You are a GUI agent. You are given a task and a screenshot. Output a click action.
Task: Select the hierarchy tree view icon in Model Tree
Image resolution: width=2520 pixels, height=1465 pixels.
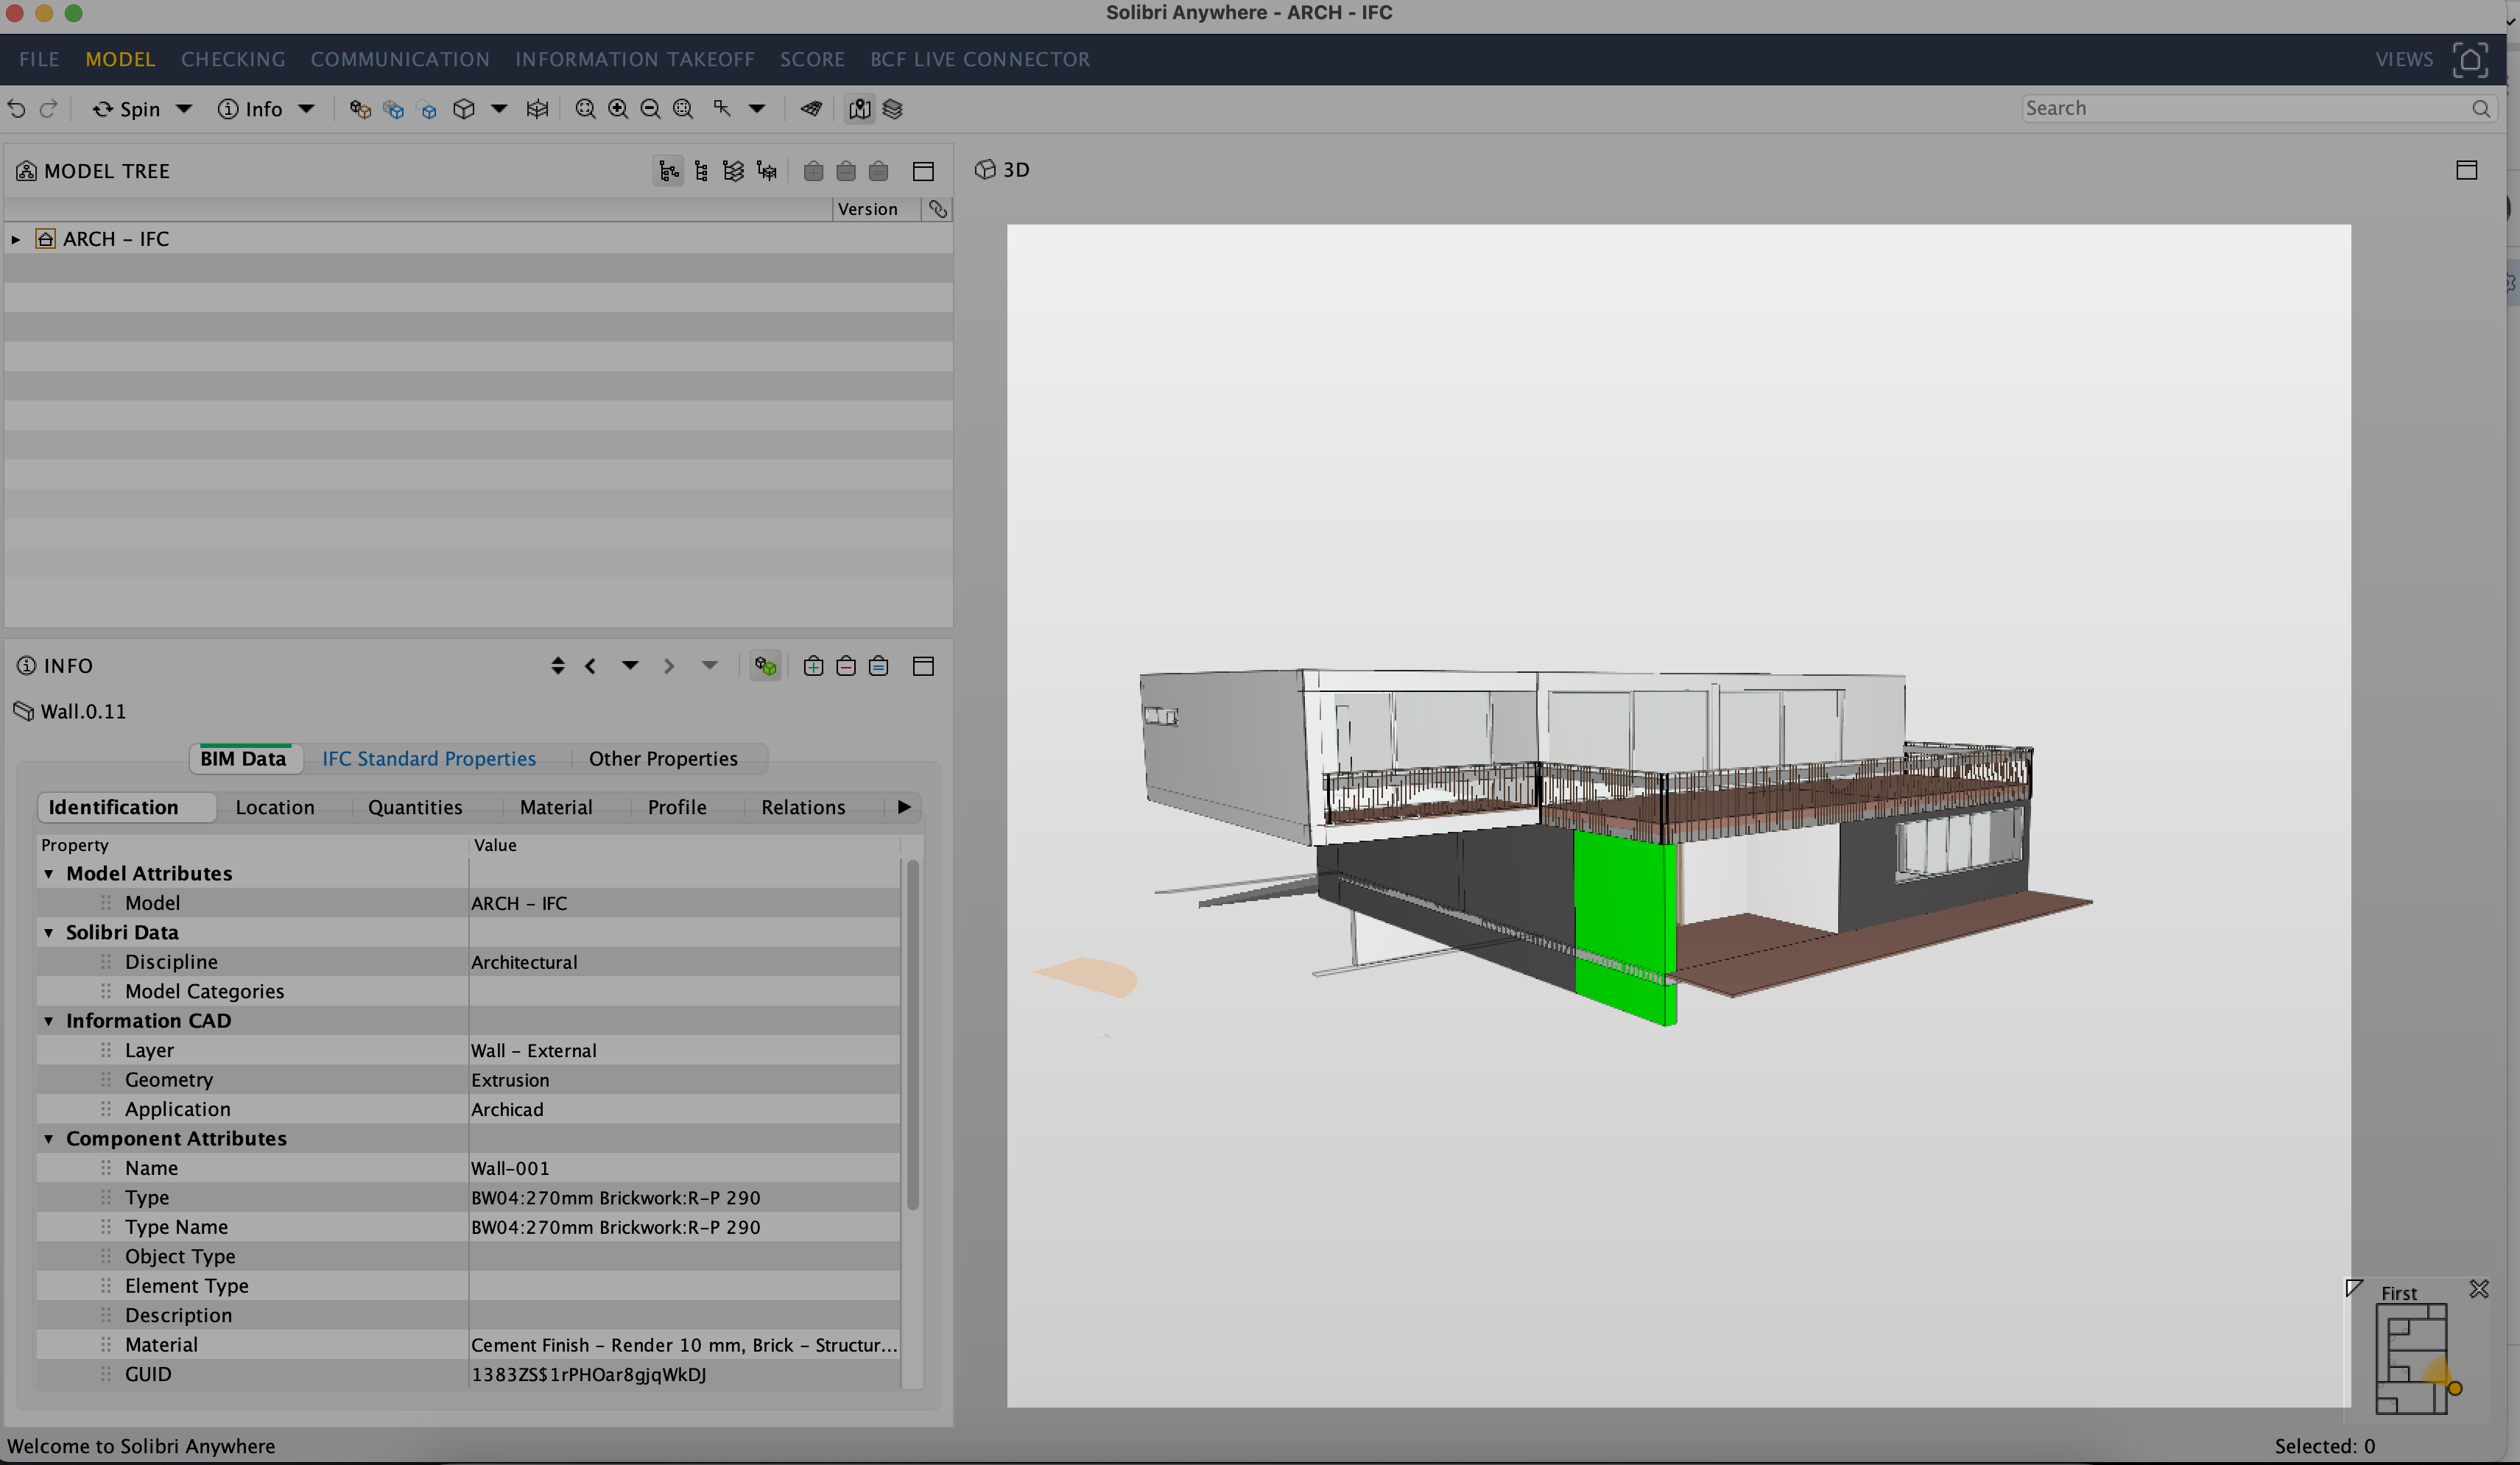click(x=668, y=170)
